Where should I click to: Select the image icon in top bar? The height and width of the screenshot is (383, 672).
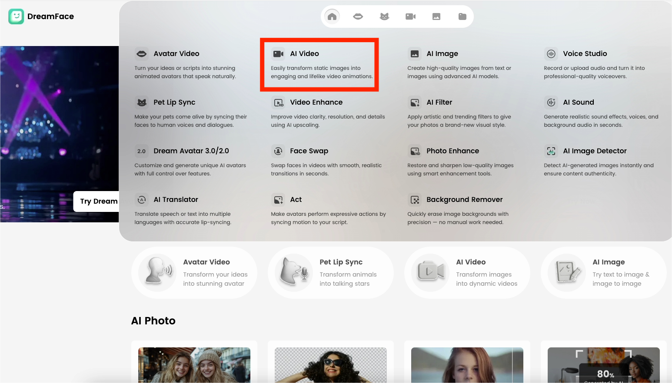pyautogui.click(x=436, y=17)
